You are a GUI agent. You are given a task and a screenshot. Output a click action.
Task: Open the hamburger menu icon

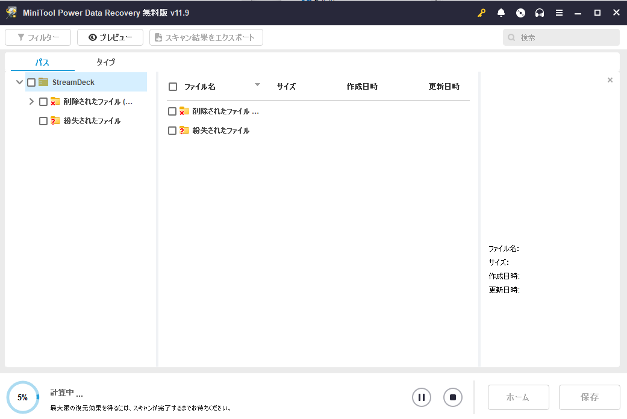tap(559, 13)
